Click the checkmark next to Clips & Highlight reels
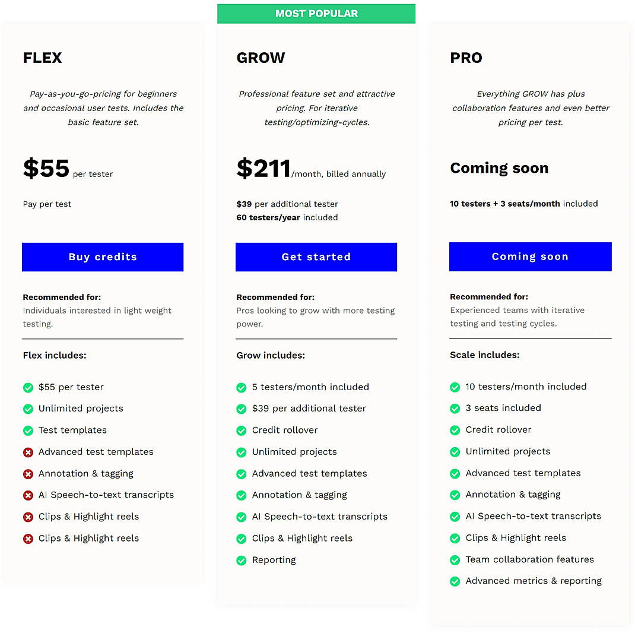 tap(242, 538)
